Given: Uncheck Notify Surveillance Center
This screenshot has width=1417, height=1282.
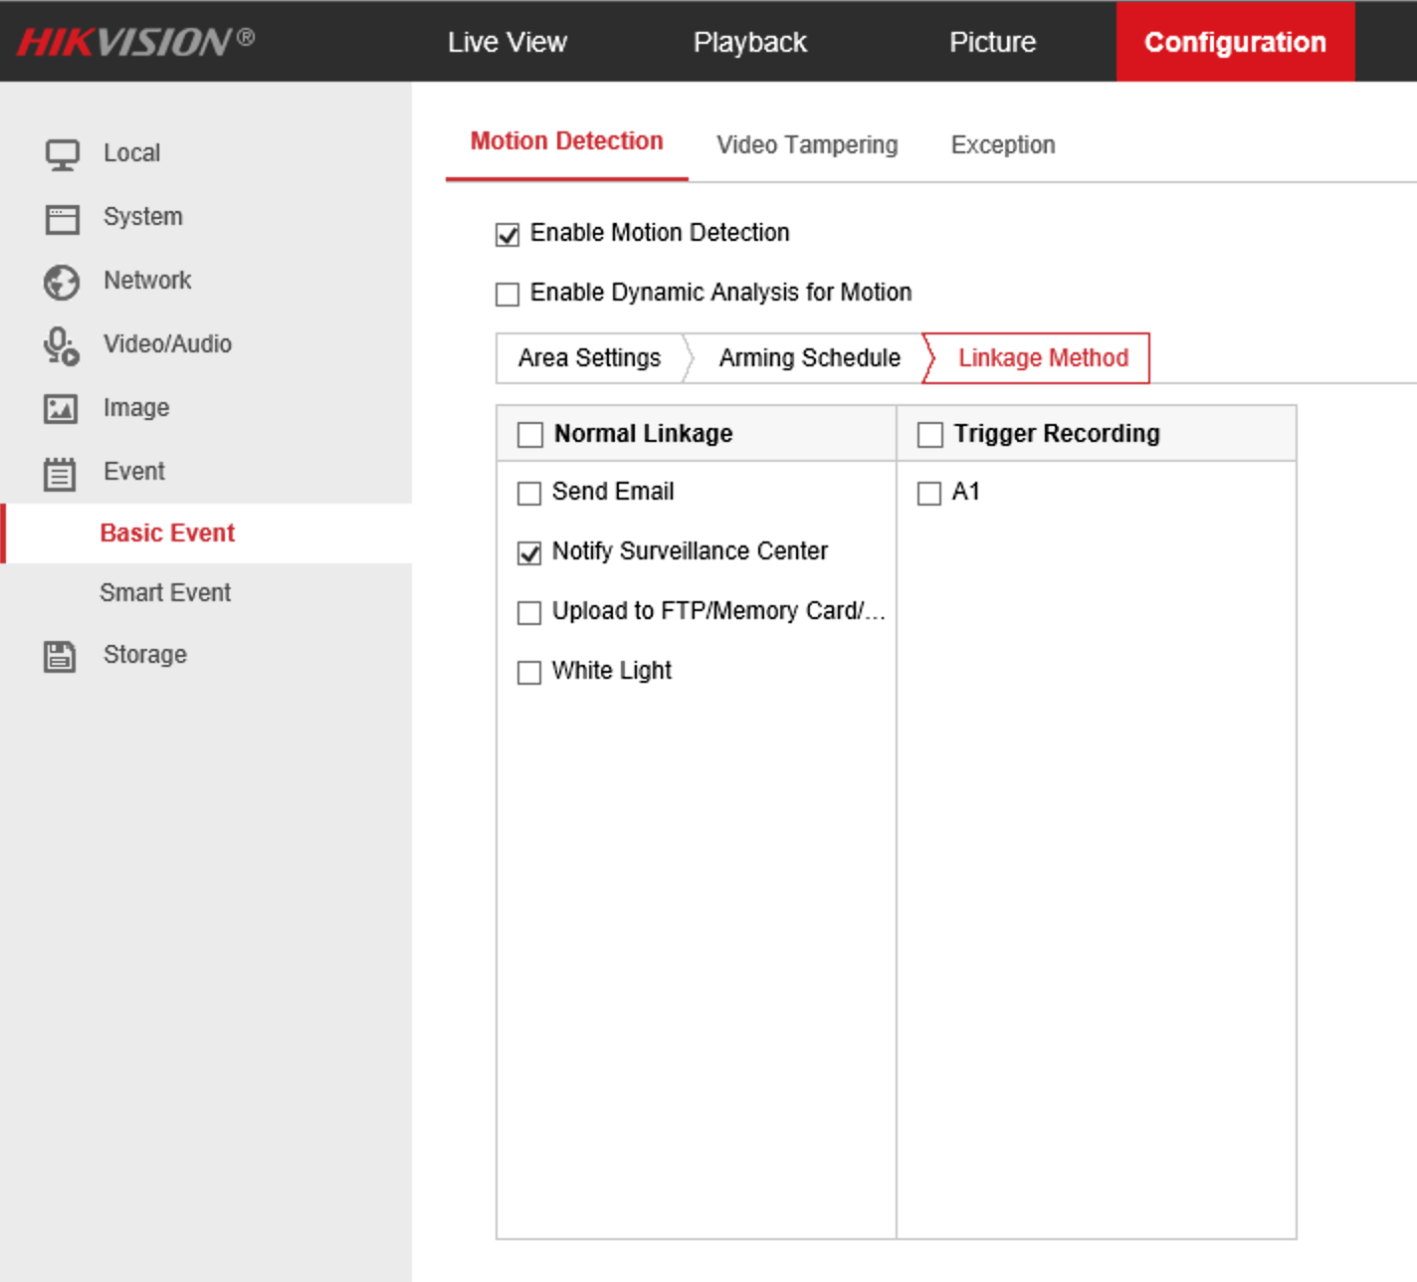Looking at the screenshot, I should tap(529, 553).
